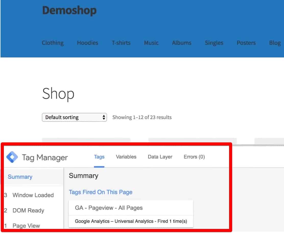Select the Window Loaded event

point(33,195)
